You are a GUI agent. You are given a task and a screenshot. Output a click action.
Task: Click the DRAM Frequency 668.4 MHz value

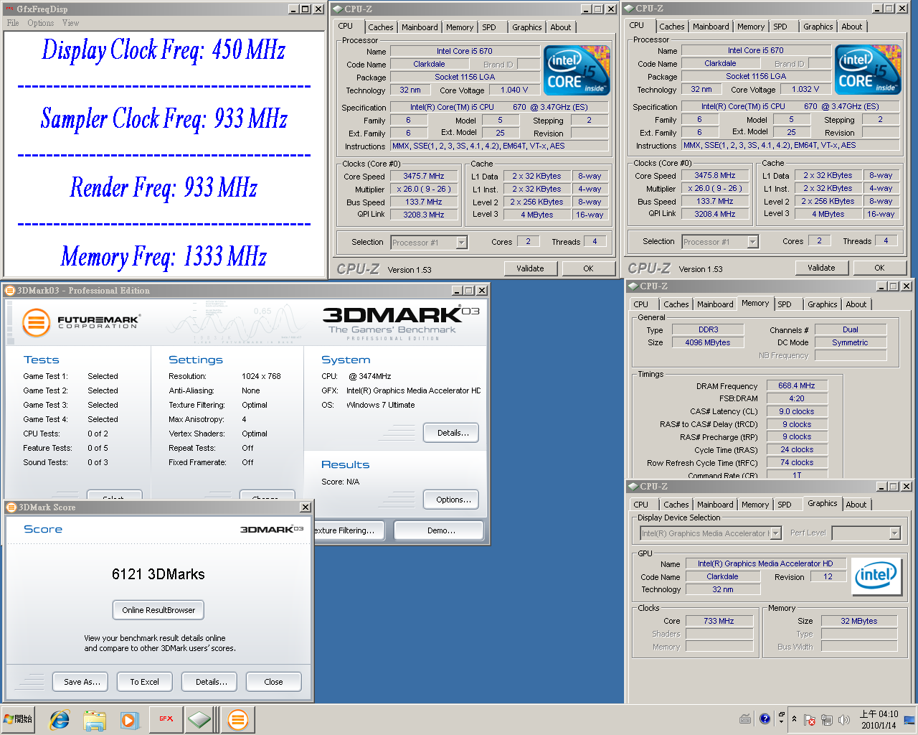797,385
